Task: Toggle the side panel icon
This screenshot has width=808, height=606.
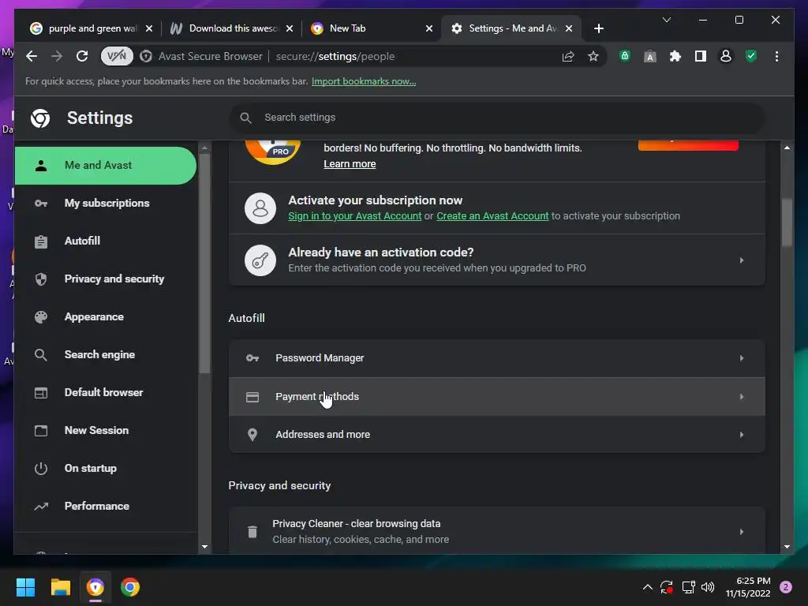Action: [x=701, y=56]
